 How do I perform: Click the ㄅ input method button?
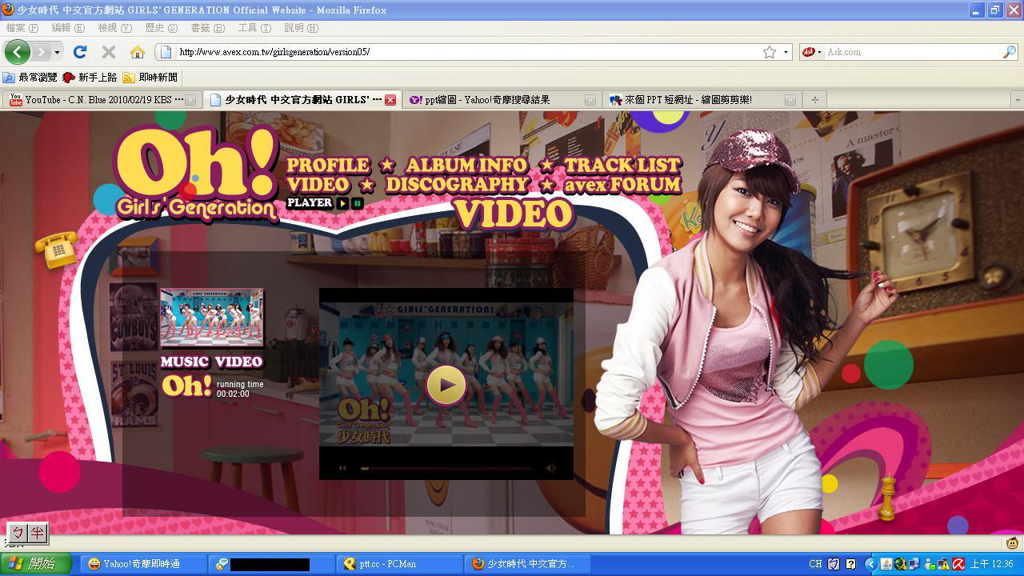18,532
